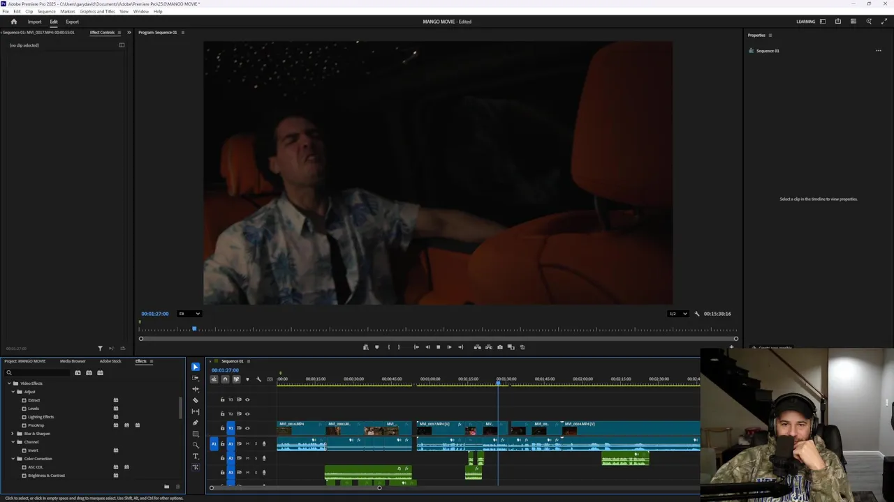This screenshot has width=894, height=502.
Task: Select the Track Select Forward tool
Action: click(x=196, y=378)
